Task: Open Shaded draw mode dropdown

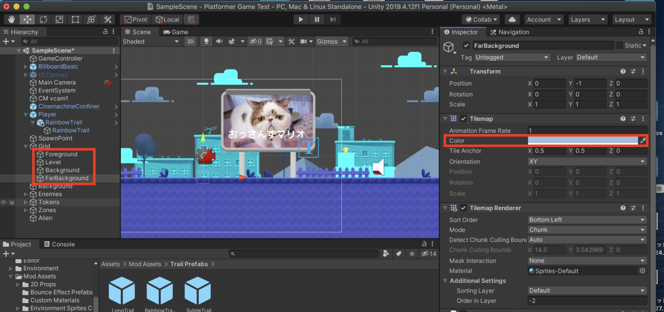Action: click(x=149, y=41)
